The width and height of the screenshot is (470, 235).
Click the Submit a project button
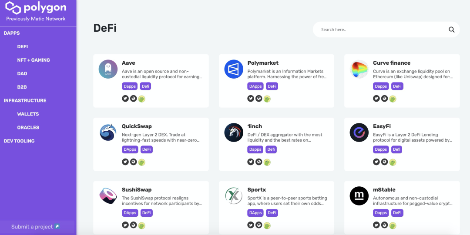point(36,227)
